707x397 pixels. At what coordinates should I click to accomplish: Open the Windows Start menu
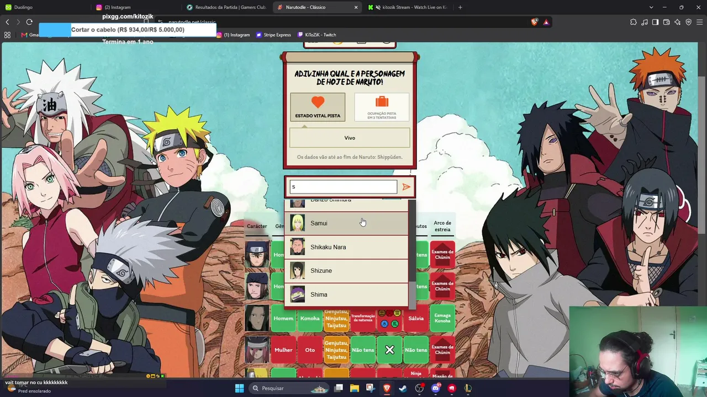239,388
